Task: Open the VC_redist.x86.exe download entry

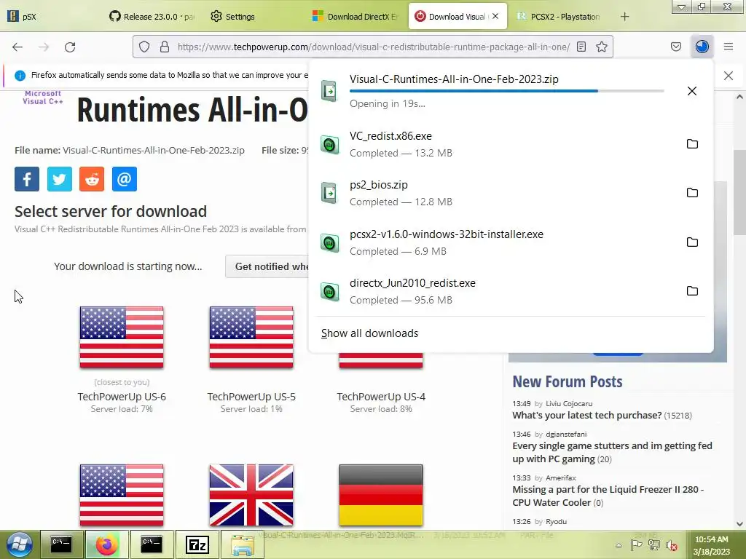Action: (x=495, y=144)
